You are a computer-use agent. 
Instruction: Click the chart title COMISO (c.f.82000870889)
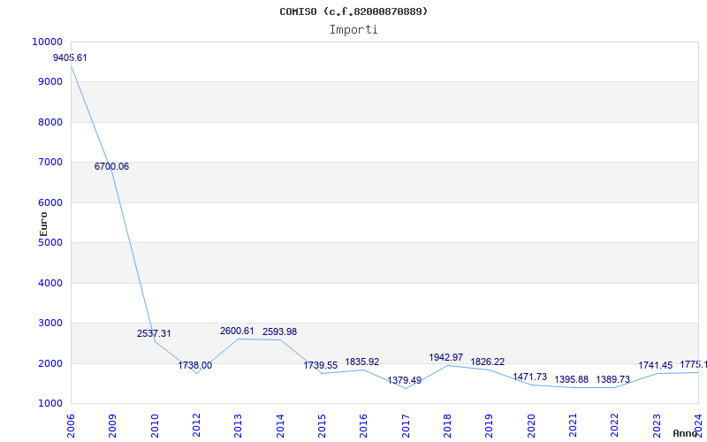point(353,11)
